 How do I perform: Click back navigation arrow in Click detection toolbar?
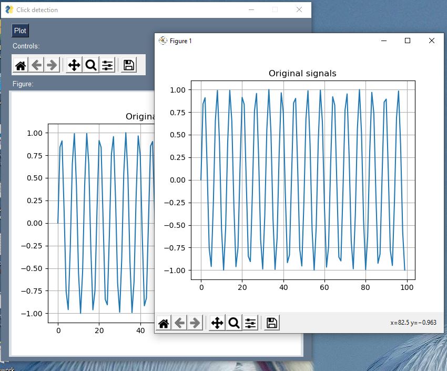point(36,64)
